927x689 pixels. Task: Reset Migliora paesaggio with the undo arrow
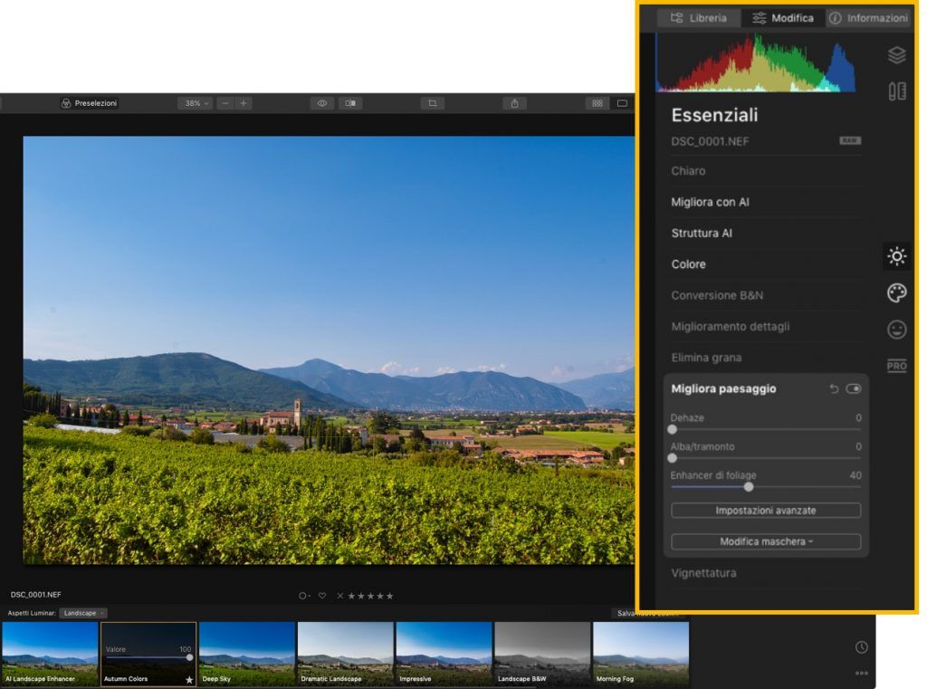coord(834,388)
